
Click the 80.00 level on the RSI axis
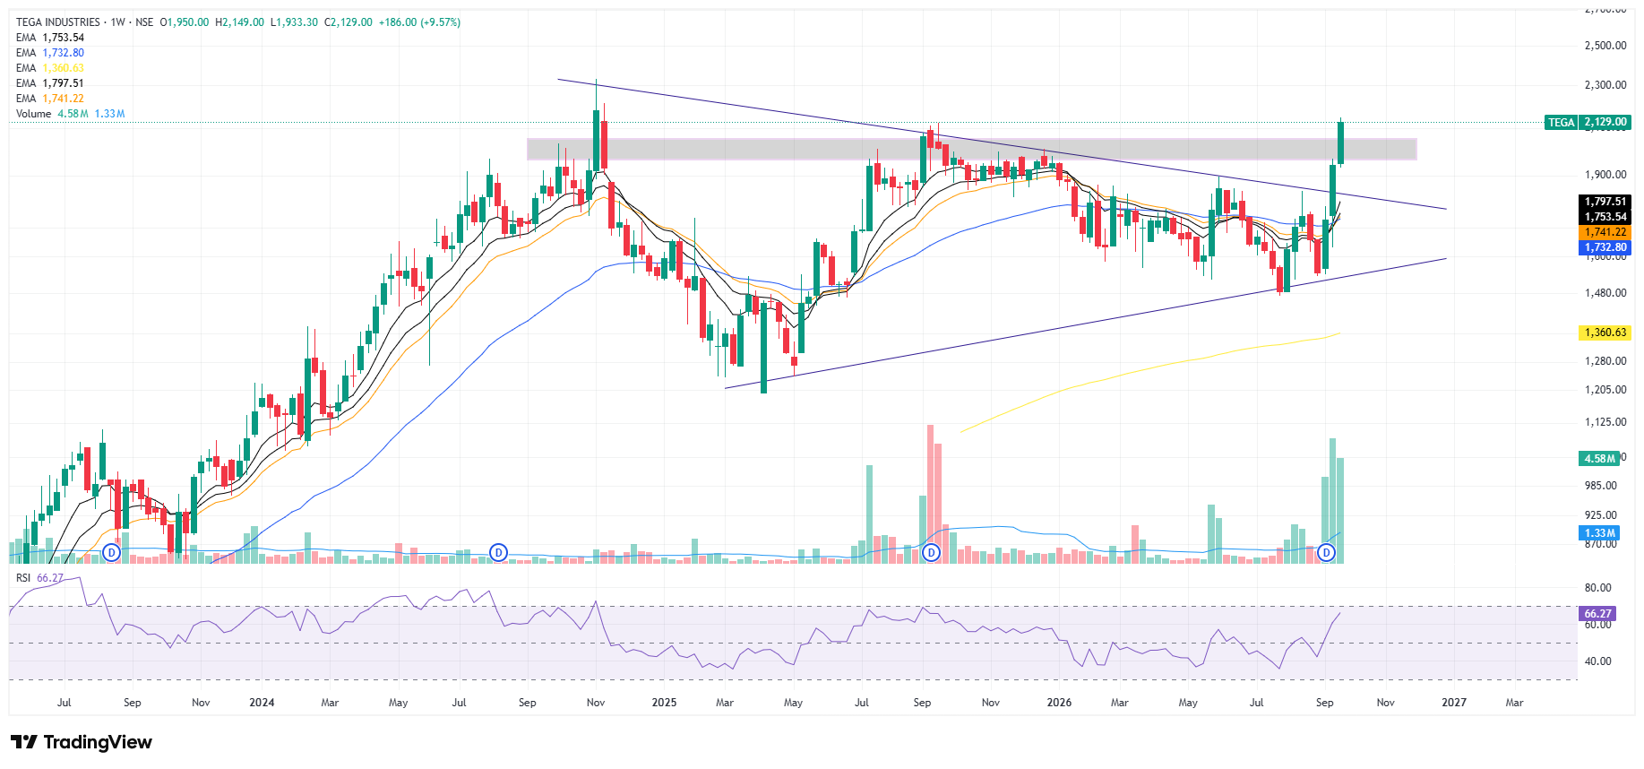point(1598,588)
